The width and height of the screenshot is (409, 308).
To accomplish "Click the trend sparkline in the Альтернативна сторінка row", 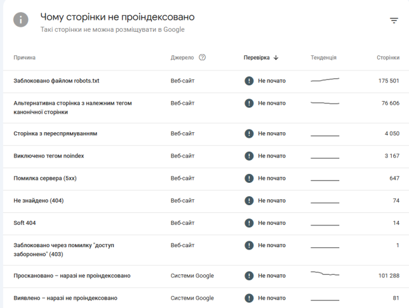I will point(325,103).
